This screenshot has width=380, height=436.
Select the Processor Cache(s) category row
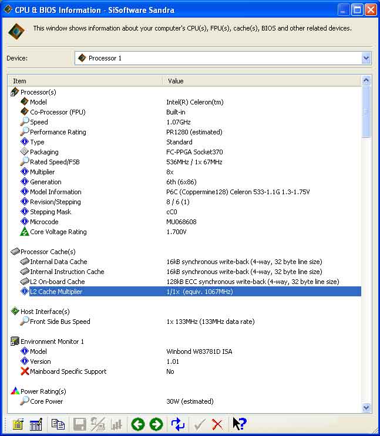[48, 252]
